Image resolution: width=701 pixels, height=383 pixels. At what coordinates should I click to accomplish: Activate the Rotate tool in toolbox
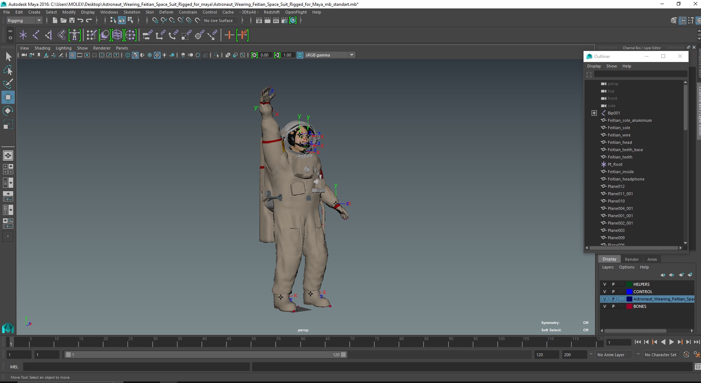(x=8, y=111)
